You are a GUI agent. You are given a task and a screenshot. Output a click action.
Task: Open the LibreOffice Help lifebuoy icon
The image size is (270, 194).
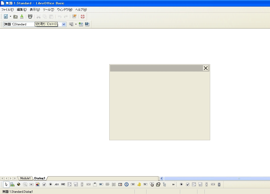83,16
